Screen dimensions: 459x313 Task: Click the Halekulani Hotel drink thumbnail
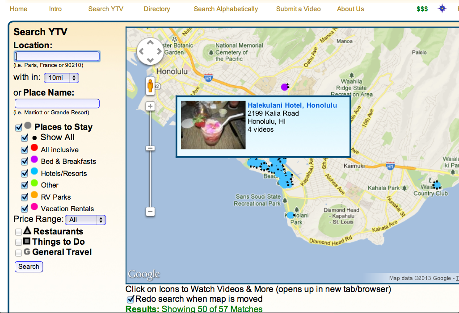(213, 125)
